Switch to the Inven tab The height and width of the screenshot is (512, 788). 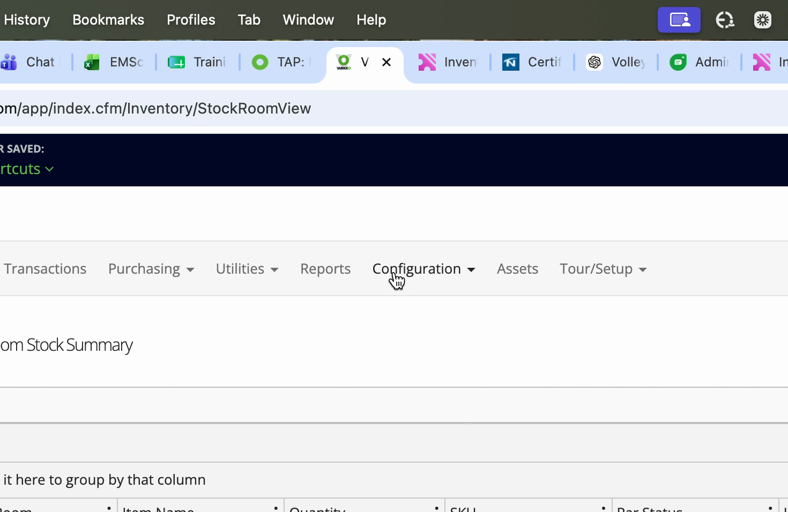448,62
